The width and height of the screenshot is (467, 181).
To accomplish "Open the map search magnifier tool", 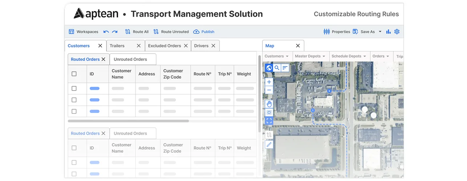I will coord(277,68).
